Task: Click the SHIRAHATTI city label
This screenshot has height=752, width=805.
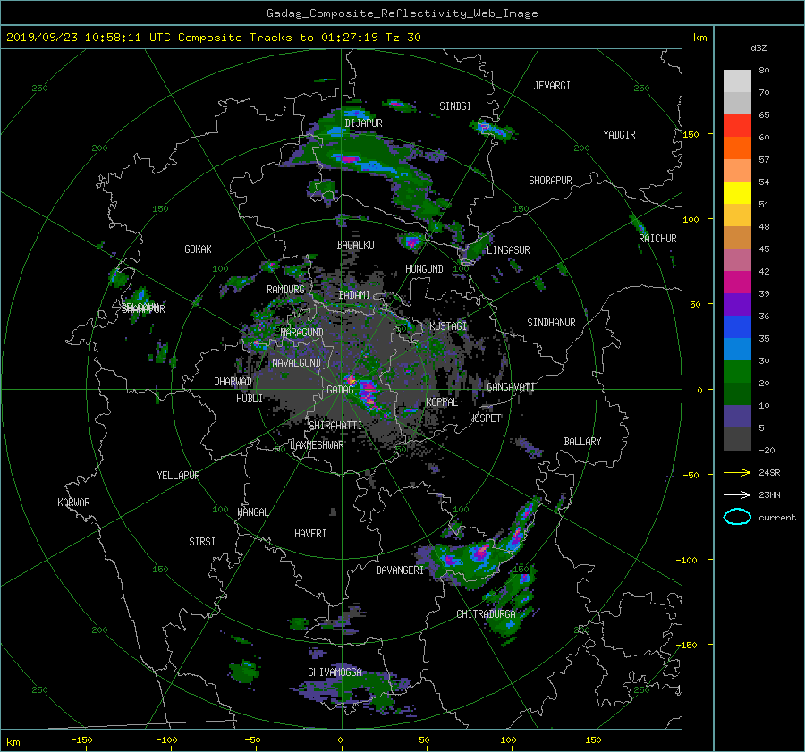Action: (x=335, y=426)
